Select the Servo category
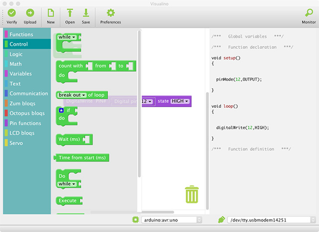The width and height of the screenshot is (319, 232). [16, 143]
